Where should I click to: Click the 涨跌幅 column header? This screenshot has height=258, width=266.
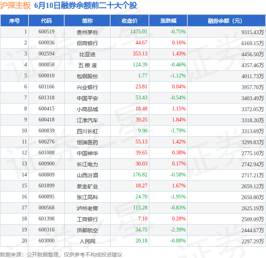tap(168, 20)
